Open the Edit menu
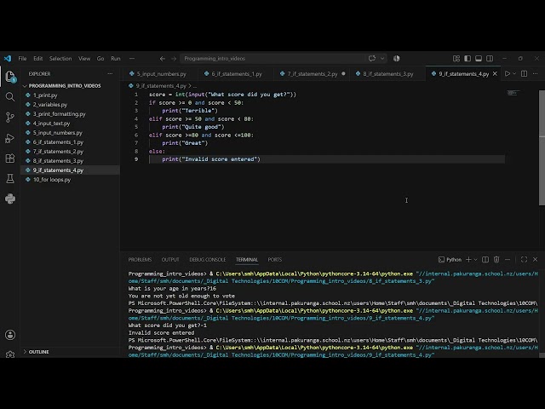The image size is (545, 409). (37, 59)
